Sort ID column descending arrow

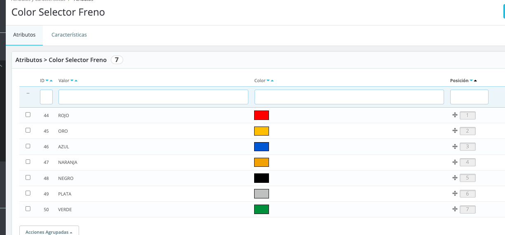pos(47,81)
